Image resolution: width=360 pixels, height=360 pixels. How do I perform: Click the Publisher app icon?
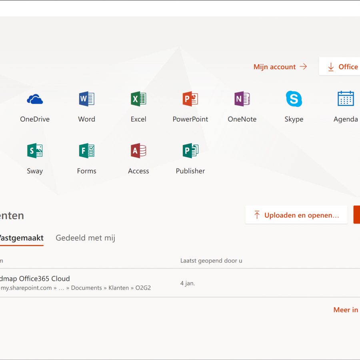[x=190, y=151]
